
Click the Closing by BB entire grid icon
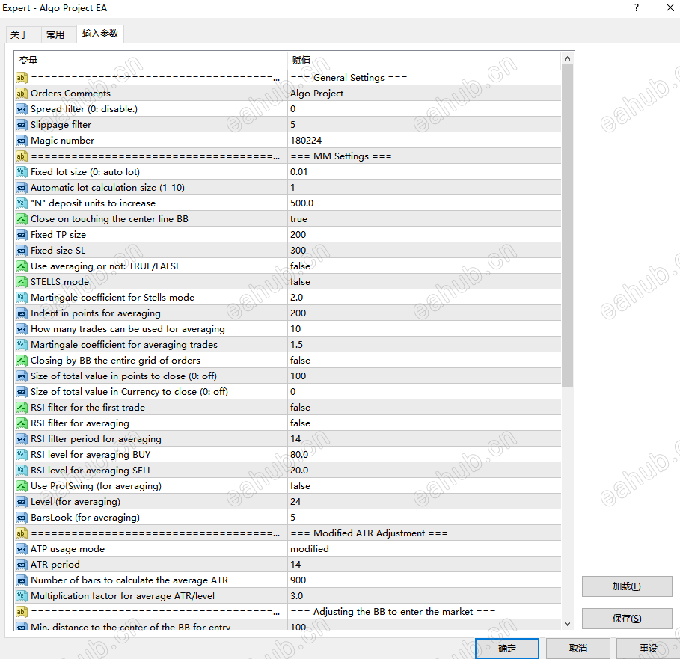[21, 361]
